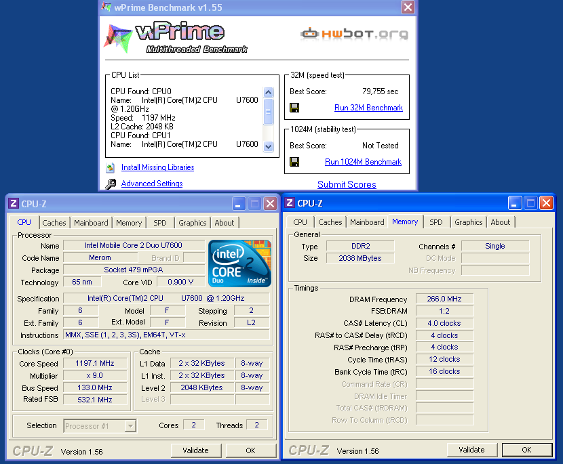Screen dimensions: 563x464
Task: Close the right CPU-Z window
Action: (x=547, y=203)
